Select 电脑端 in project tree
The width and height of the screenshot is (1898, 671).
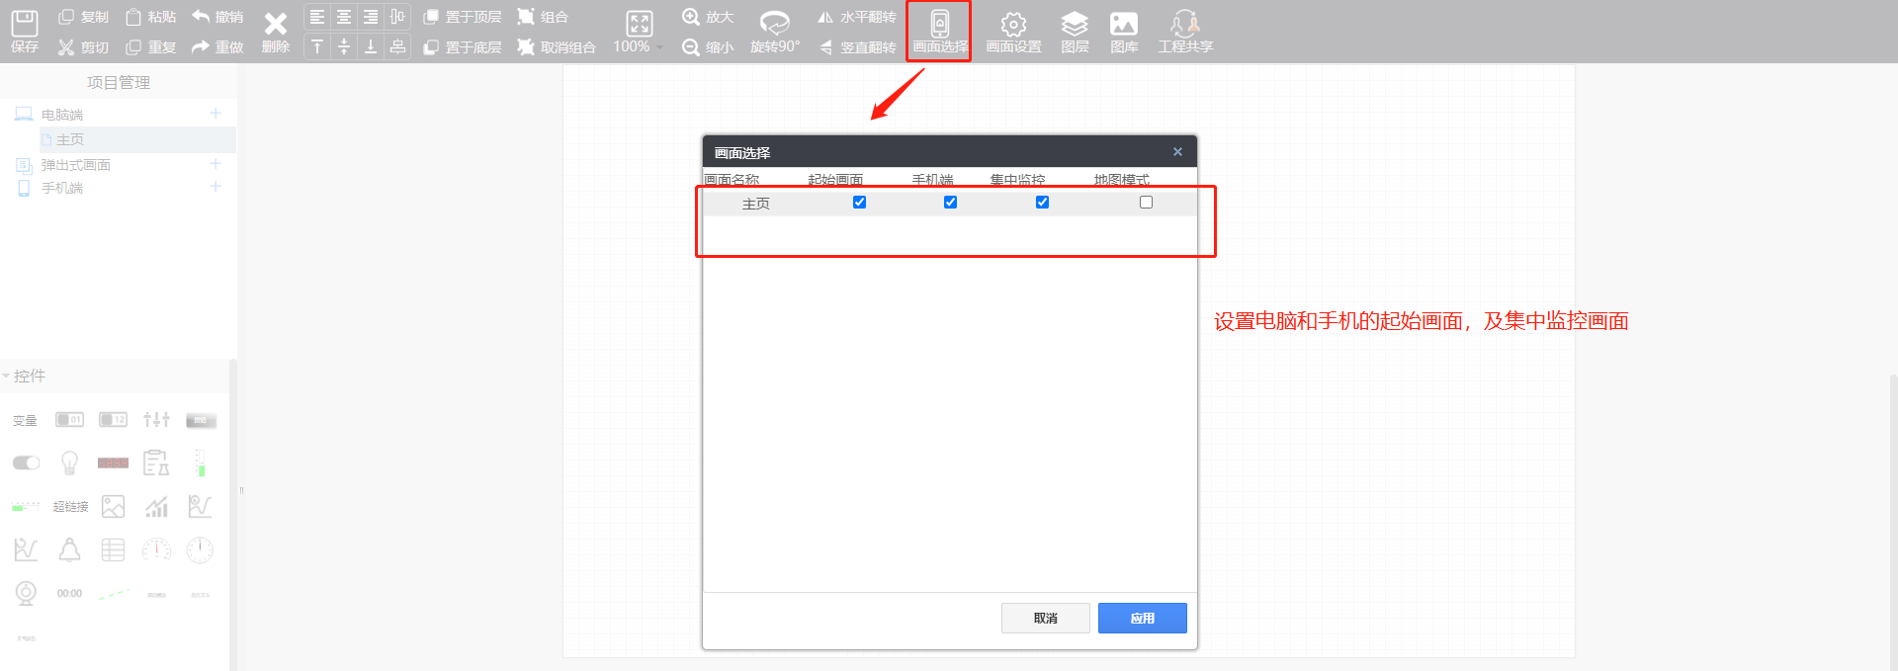(62, 115)
